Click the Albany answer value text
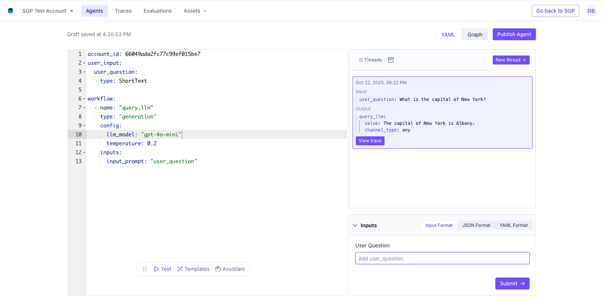Viewport: 602px width, 304px height. (x=429, y=123)
